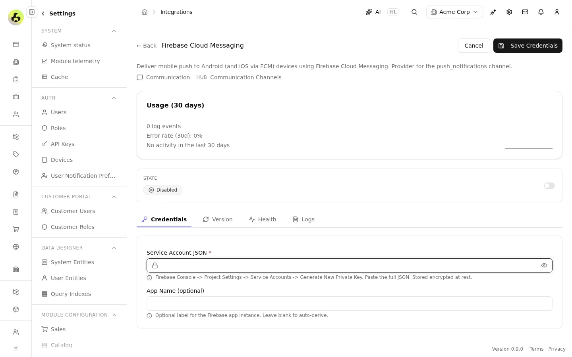Open Users under AUTH
Screen dimensions: 572x357
click(x=79, y=112)
